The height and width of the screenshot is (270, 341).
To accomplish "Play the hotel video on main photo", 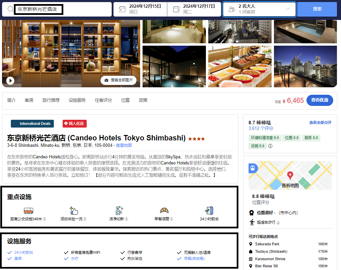I will tap(10, 81).
